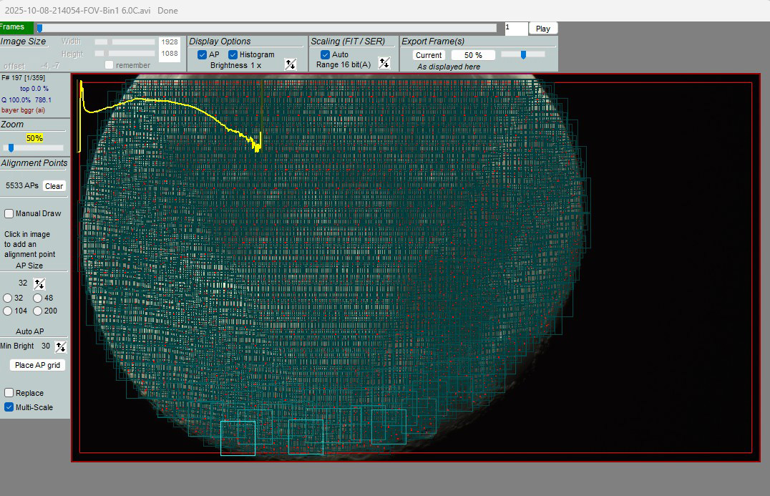Enable the Manual Draw checkbox
770x496 pixels.
[x=9, y=213]
